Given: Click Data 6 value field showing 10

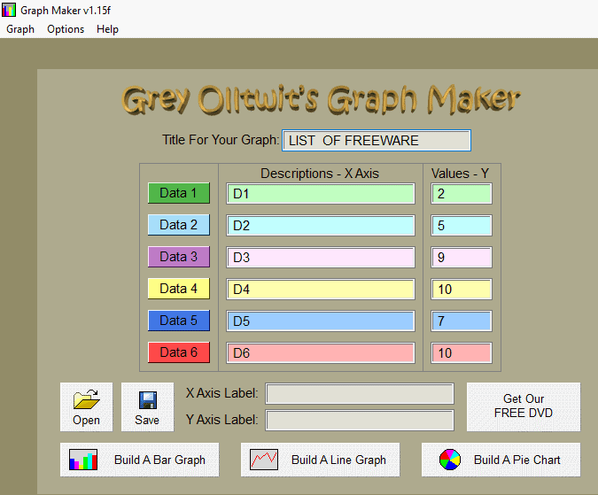Looking at the screenshot, I should tap(462, 352).
